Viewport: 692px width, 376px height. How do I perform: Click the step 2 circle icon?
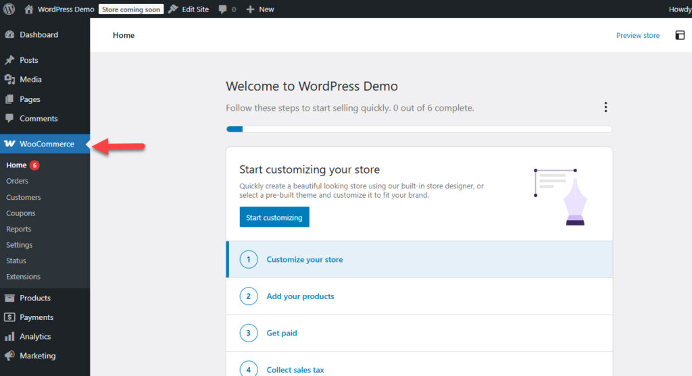coord(249,296)
